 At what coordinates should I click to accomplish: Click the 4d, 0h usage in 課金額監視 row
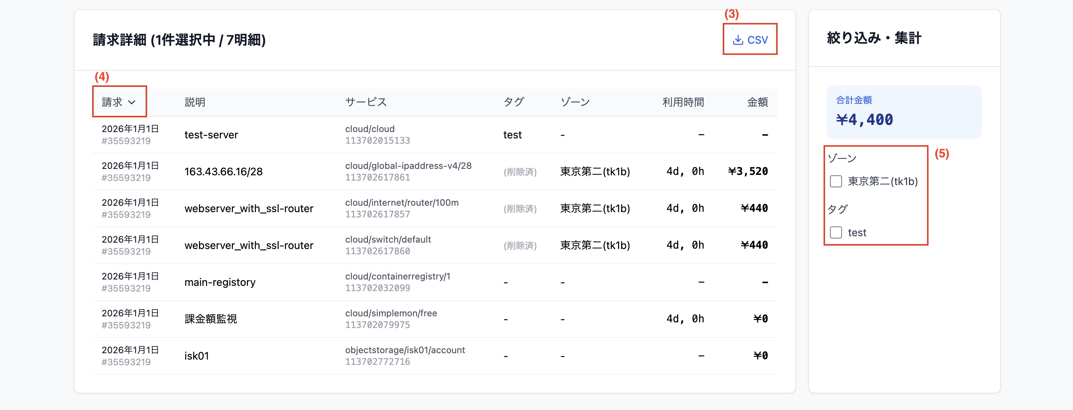(x=685, y=319)
